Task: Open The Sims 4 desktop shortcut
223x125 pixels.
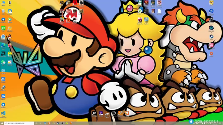Action: click(140, 11)
